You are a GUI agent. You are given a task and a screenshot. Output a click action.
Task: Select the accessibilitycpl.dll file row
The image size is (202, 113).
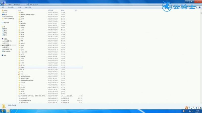pos(50,100)
